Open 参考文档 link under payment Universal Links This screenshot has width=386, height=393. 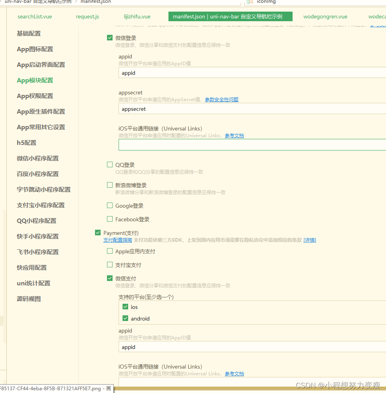coord(234,374)
